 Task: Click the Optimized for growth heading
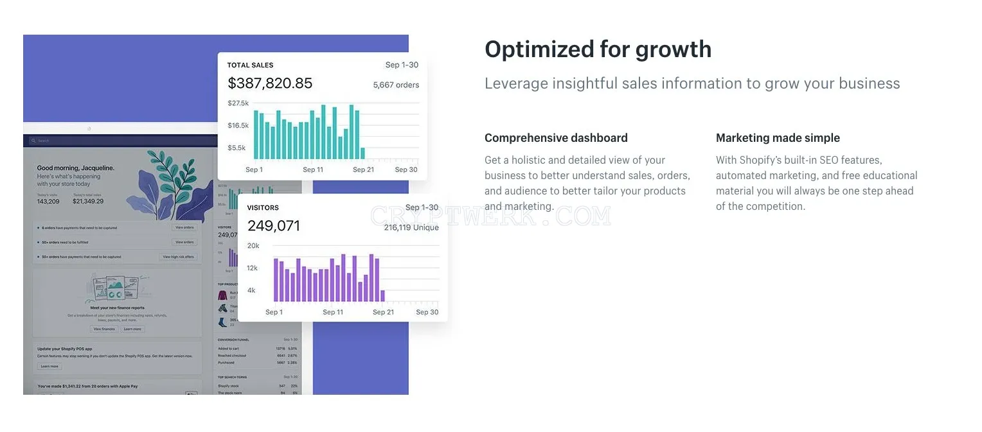[598, 49]
